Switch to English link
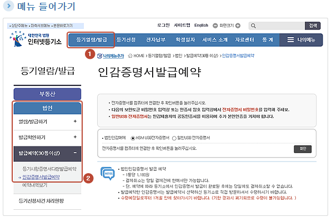The image size is (332, 217). tap(201, 26)
